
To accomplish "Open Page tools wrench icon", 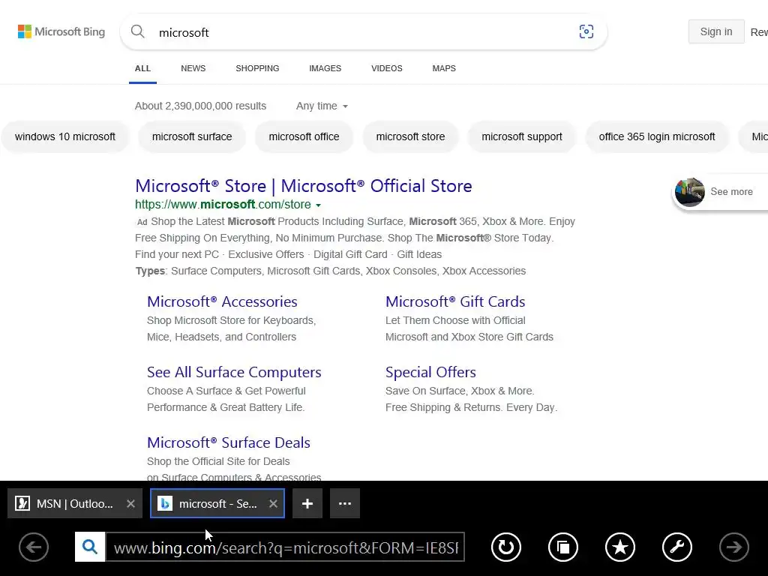I will click(x=676, y=547).
